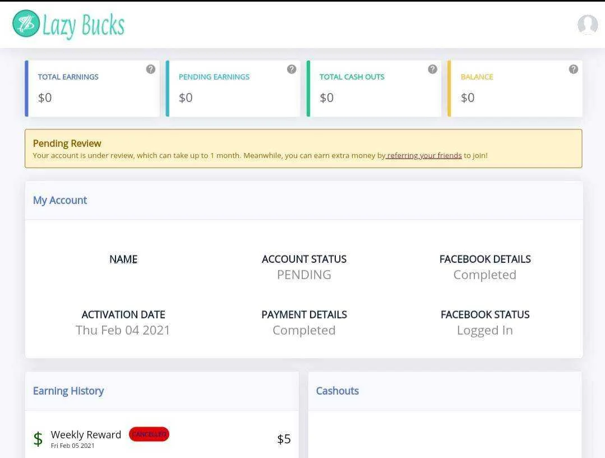This screenshot has width=605, height=458.
Task: Click the Pending Earnings card title
Action: tap(214, 77)
